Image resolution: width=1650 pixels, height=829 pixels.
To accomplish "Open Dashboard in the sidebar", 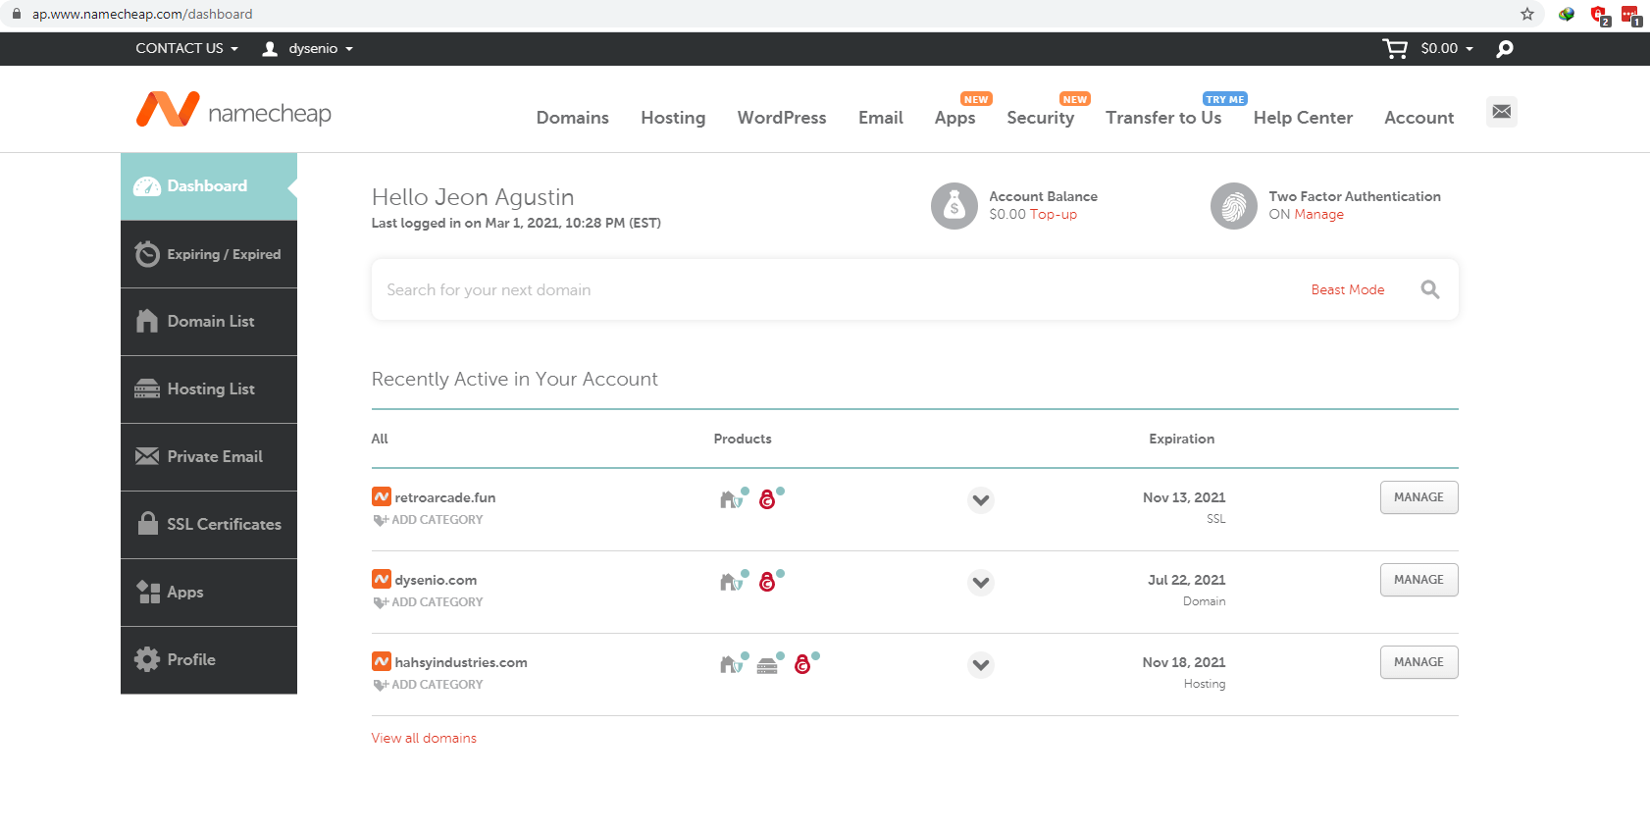I will tap(209, 186).
